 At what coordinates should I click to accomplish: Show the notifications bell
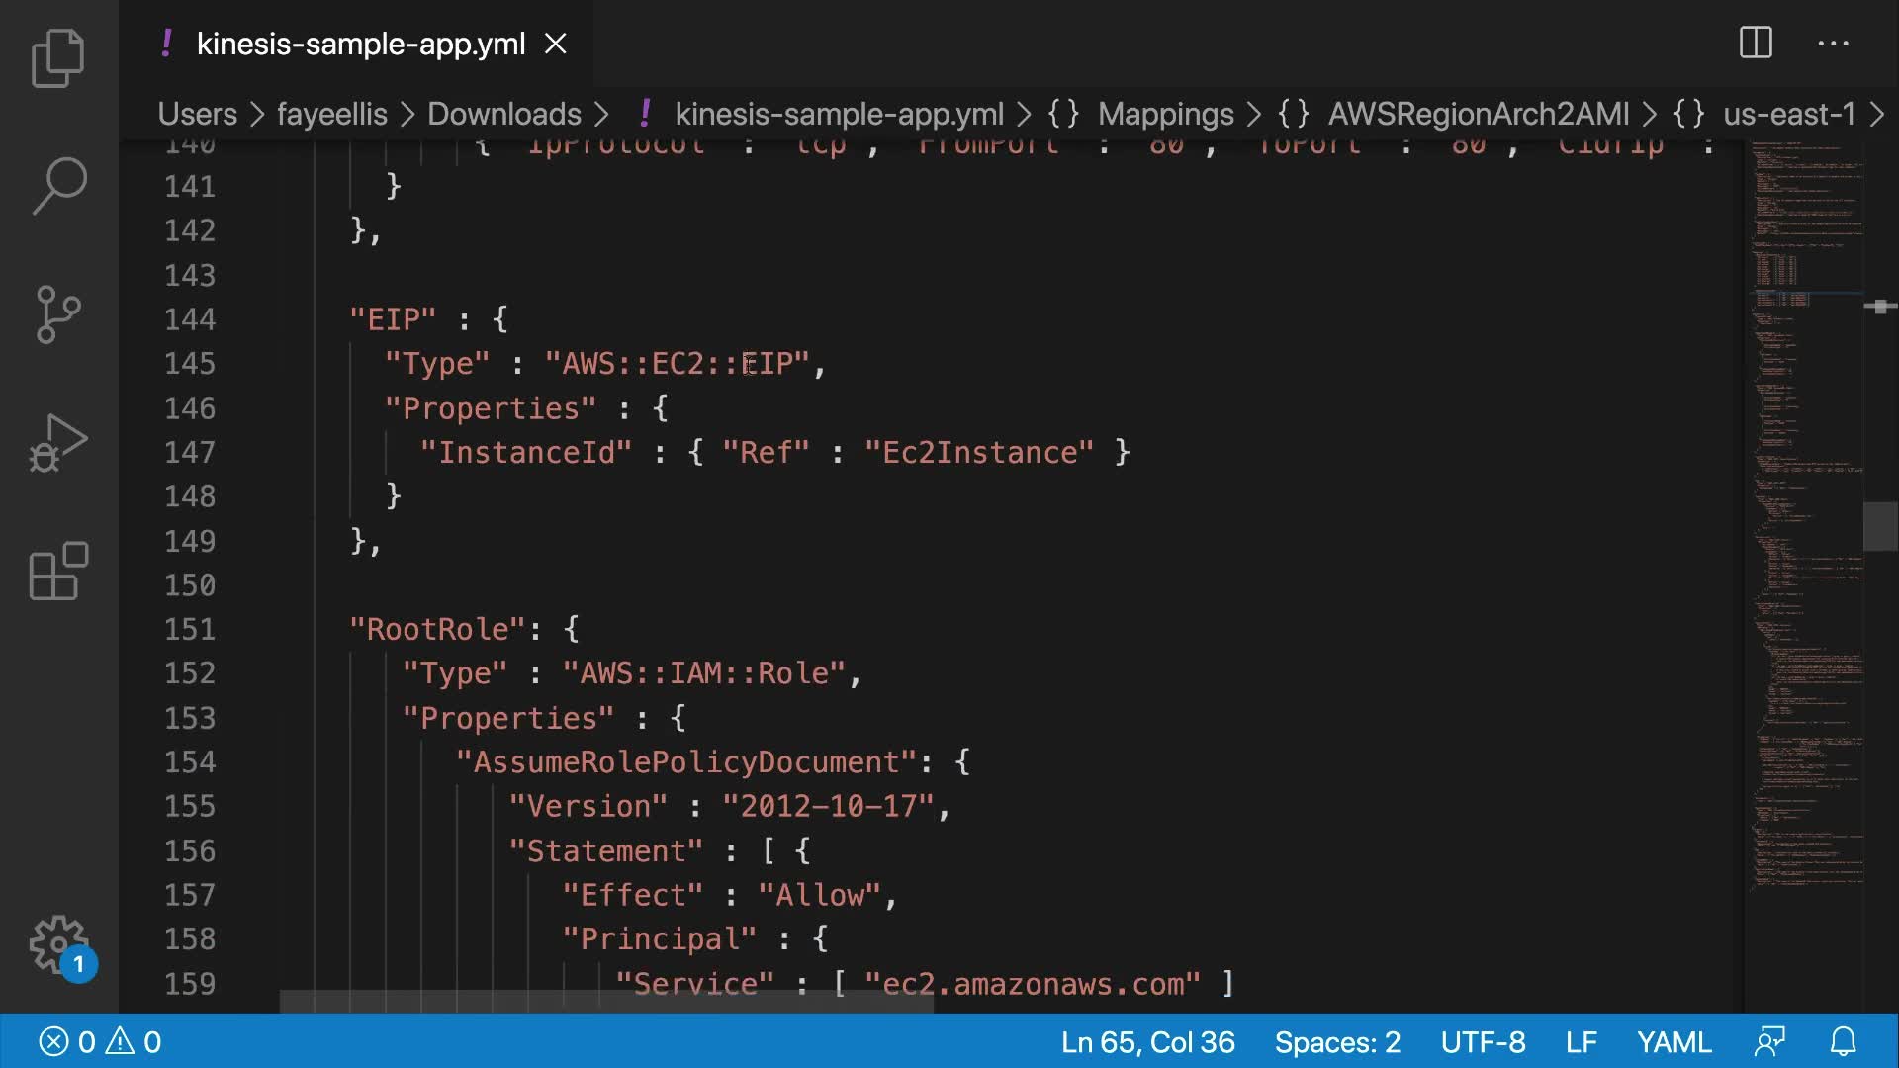[1843, 1042]
